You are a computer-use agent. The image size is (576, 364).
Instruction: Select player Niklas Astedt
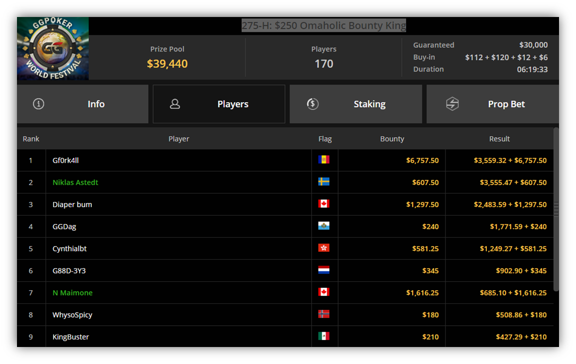coord(75,182)
